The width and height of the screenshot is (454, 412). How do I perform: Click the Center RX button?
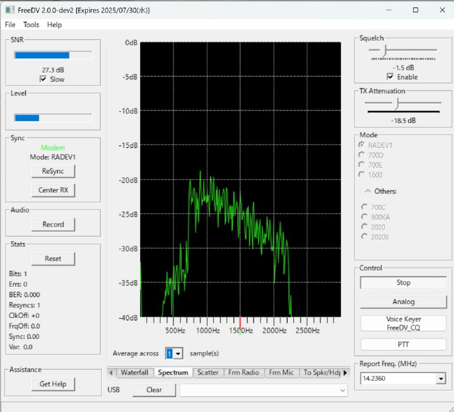[x=53, y=190]
